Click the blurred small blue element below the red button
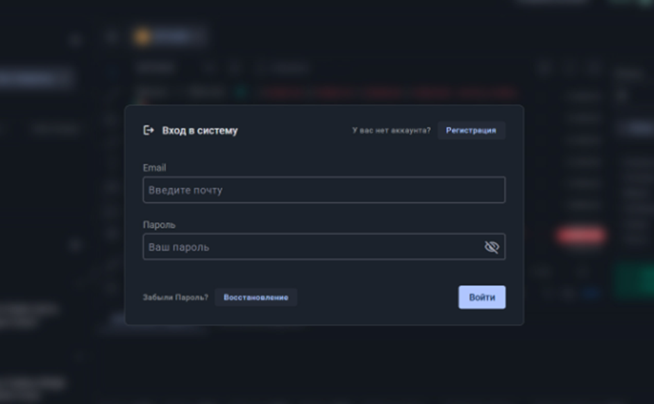 point(592,293)
